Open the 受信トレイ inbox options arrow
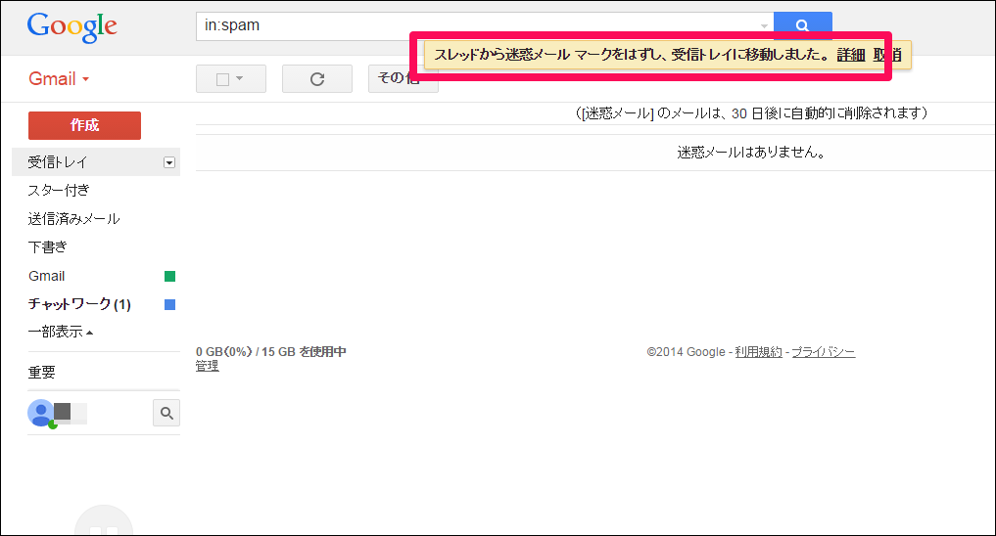Image resolution: width=996 pixels, height=536 pixels. 169,162
